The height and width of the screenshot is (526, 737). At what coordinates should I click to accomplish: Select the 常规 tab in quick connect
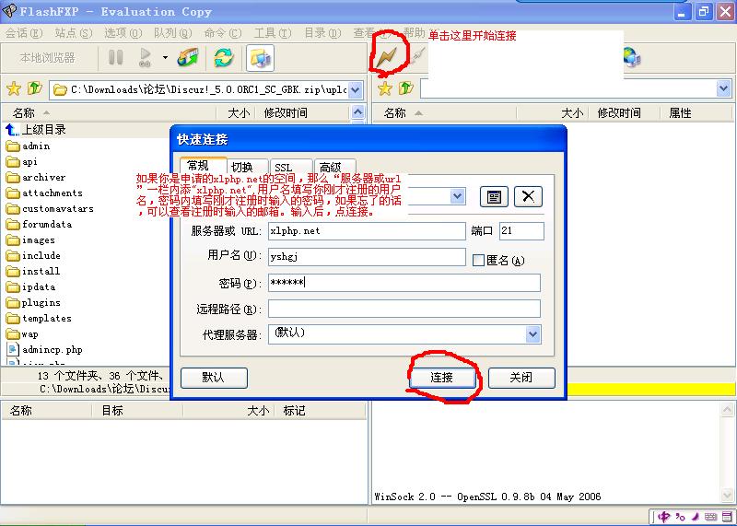point(202,166)
